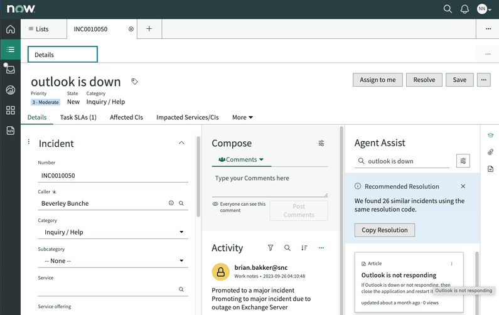Screen dimensions: 499x315
Task: Open the Dashboards chart icon in sidebar
Action: 11,90
